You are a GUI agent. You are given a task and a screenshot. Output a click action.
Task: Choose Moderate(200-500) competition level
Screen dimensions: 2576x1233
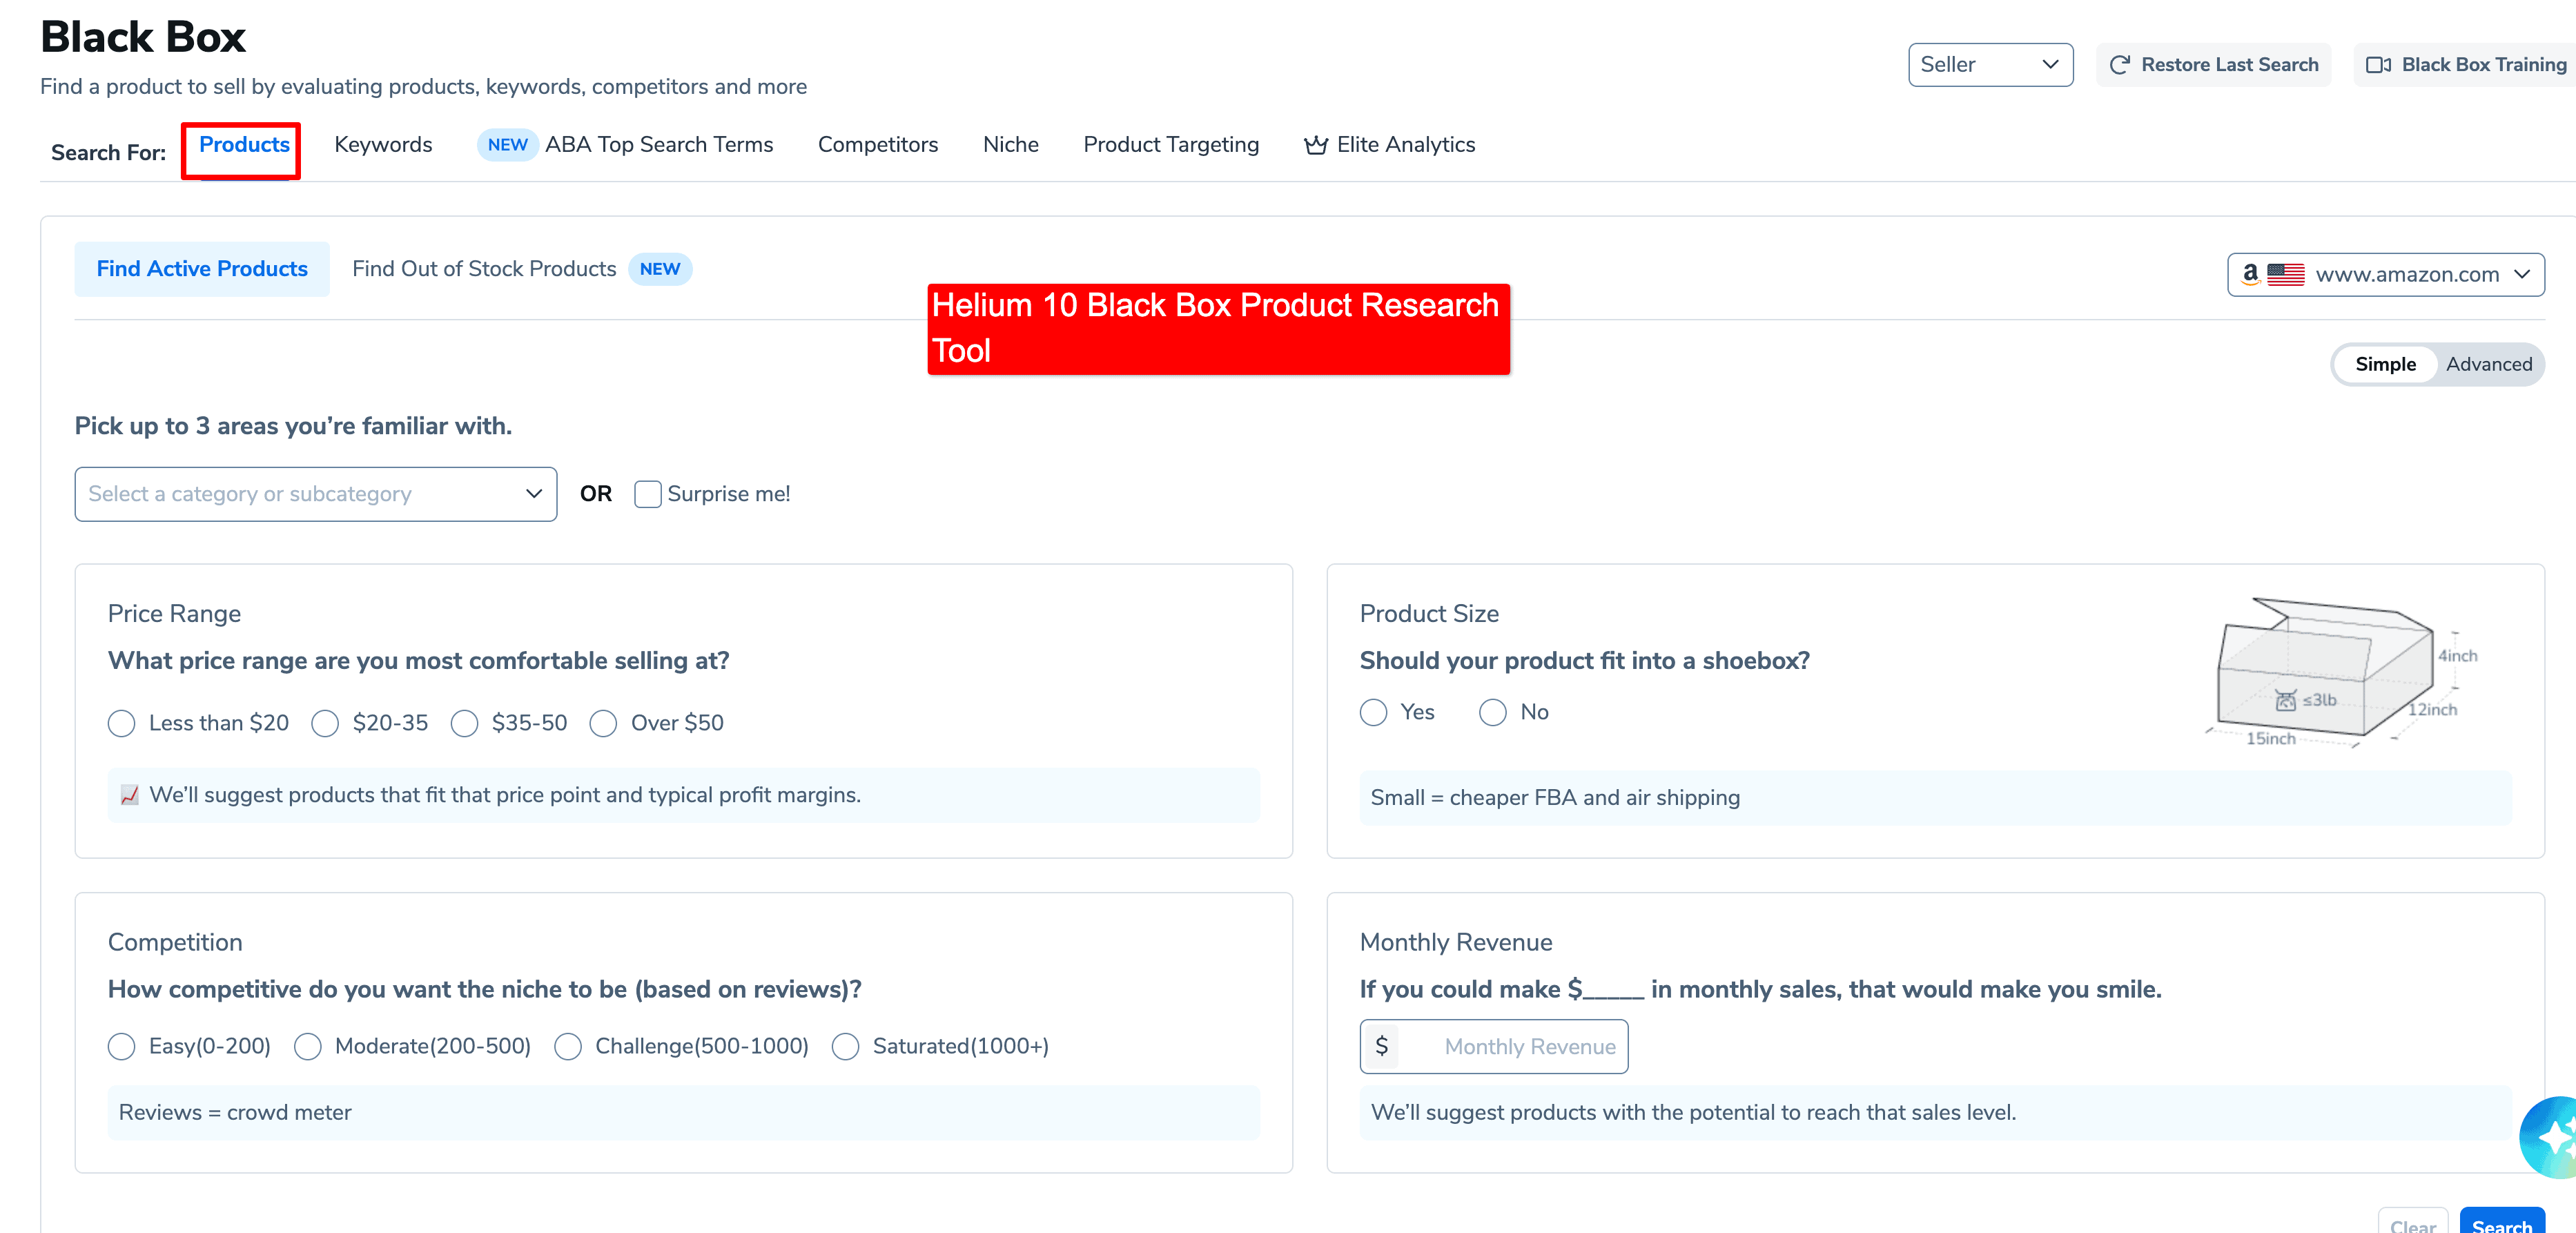point(307,1046)
